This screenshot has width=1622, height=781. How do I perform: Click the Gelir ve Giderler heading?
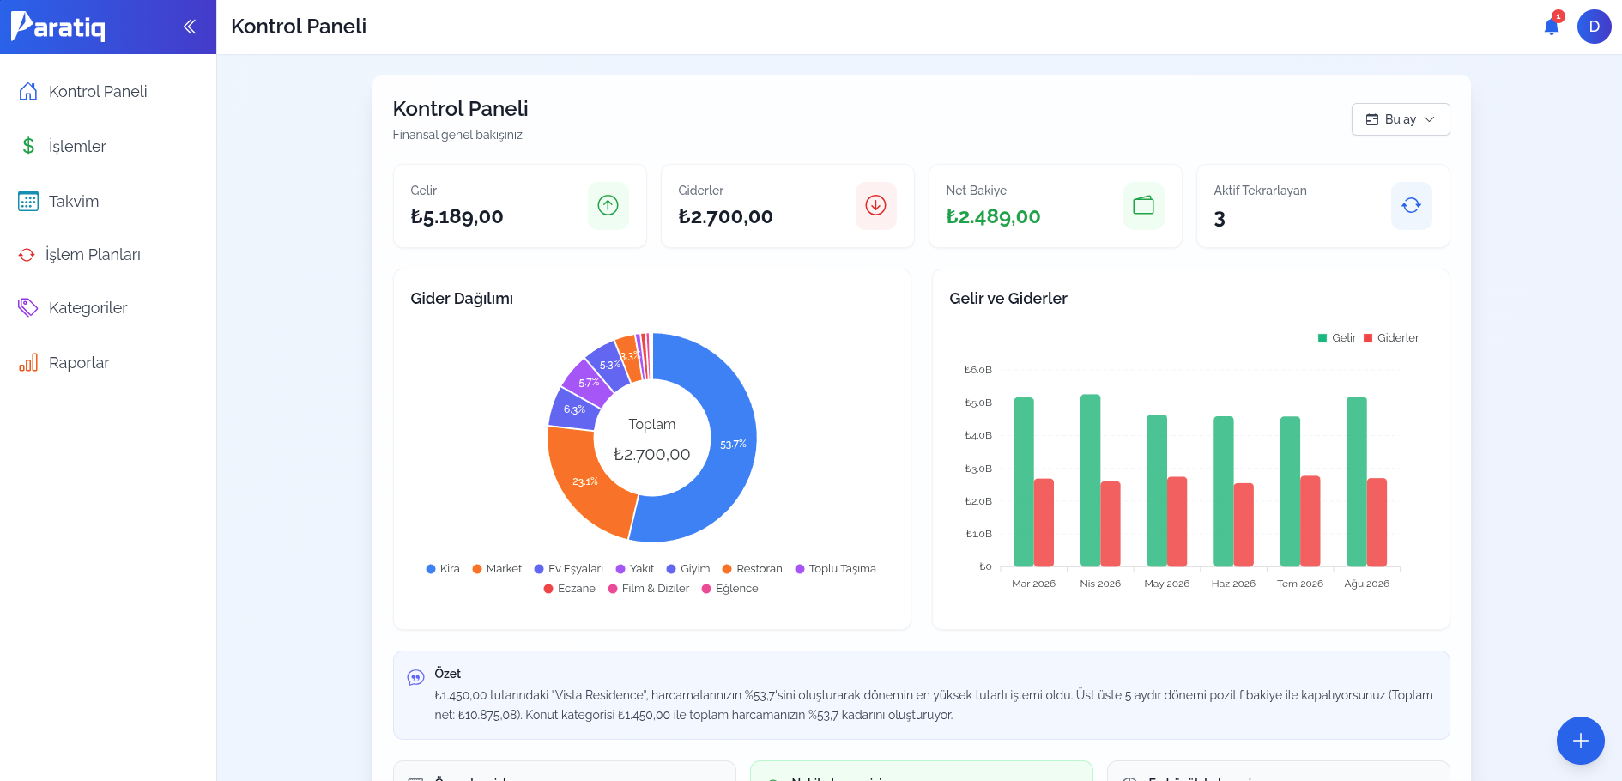click(x=1008, y=298)
